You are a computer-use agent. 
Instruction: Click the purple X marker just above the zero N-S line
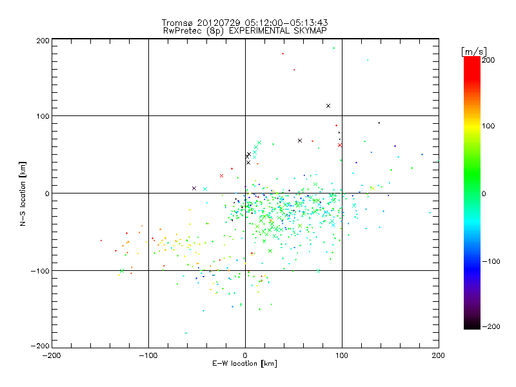[194, 188]
